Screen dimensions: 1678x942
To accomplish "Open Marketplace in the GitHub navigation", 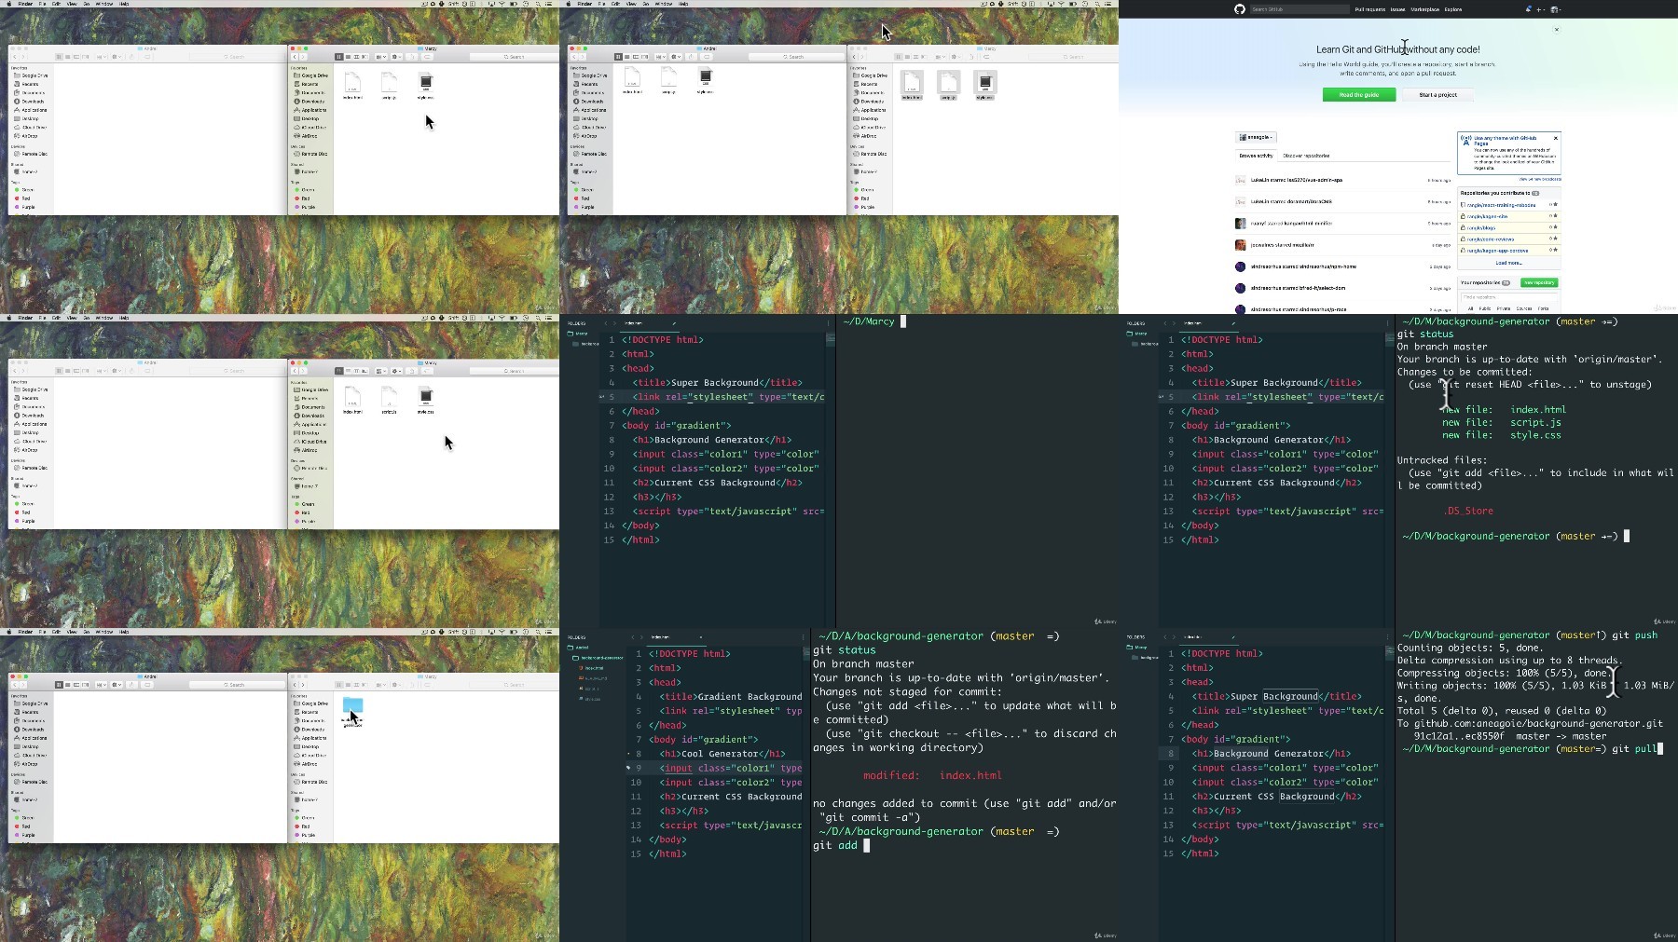I will point(1424,9).
